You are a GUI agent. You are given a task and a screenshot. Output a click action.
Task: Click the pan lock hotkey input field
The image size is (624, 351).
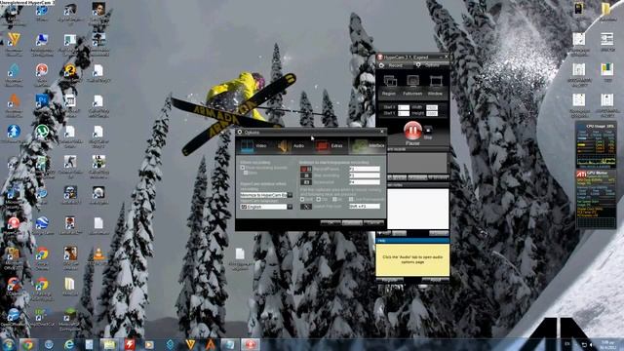click(x=365, y=207)
